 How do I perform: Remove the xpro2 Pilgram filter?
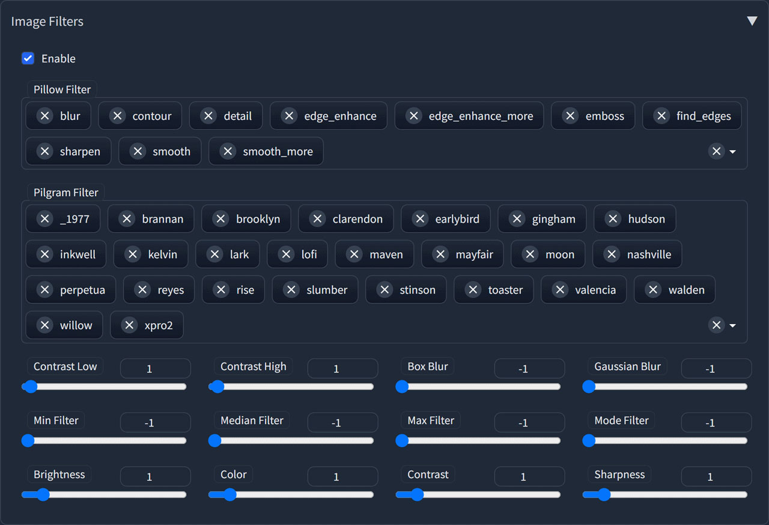click(x=129, y=325)
